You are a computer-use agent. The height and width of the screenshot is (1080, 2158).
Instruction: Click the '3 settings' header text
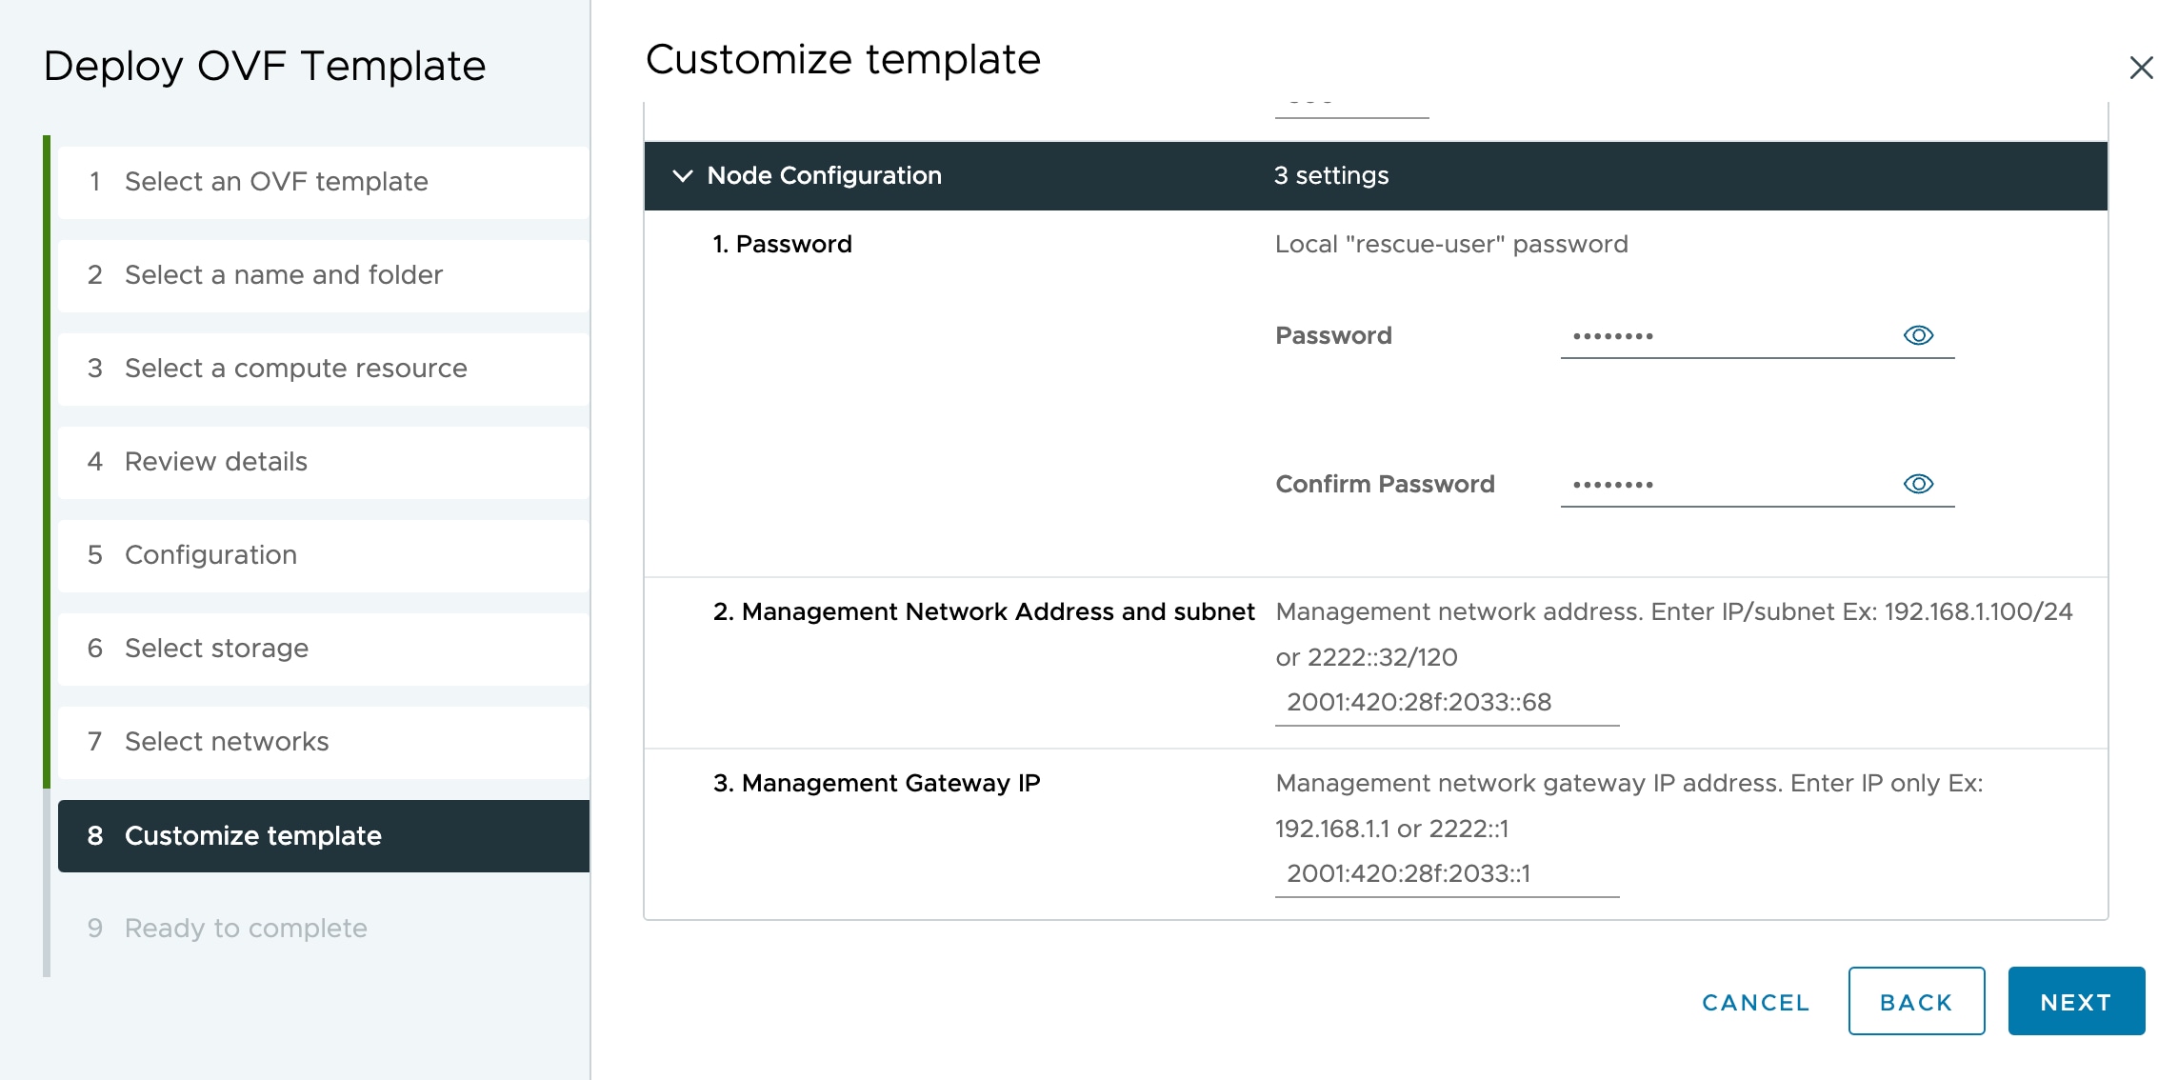pyautogui.click(x=1331, y=175)
